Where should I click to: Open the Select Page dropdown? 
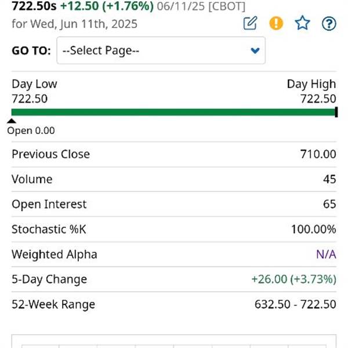[161, 50]
